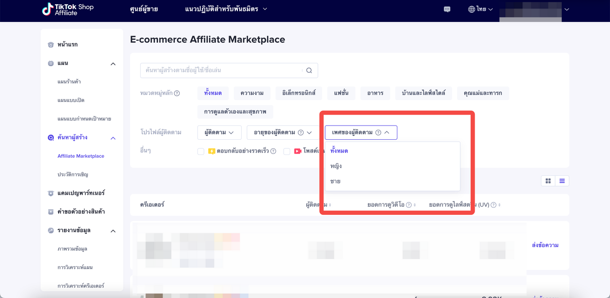Choose ชาย in the gender dropdown
Image resolution: width=610 pixels, height=298 pixels.
coord(335,181)
